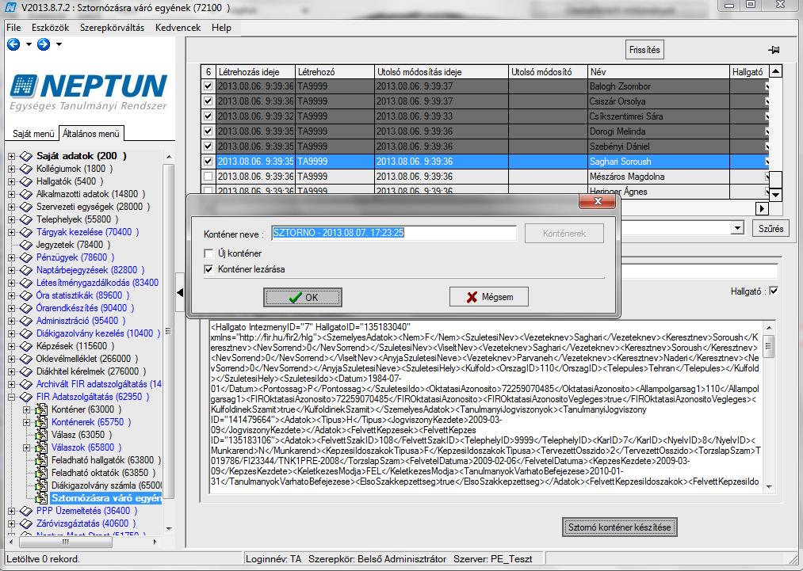Click the Konténer neve text field
Image resolution: width=803 pixels, height=571 pixels.
[394, 233]
